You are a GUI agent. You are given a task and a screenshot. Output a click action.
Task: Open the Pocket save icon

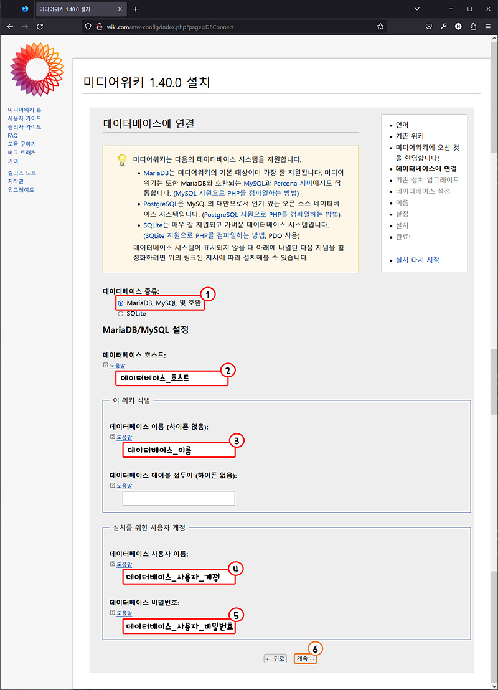[428, 26]
